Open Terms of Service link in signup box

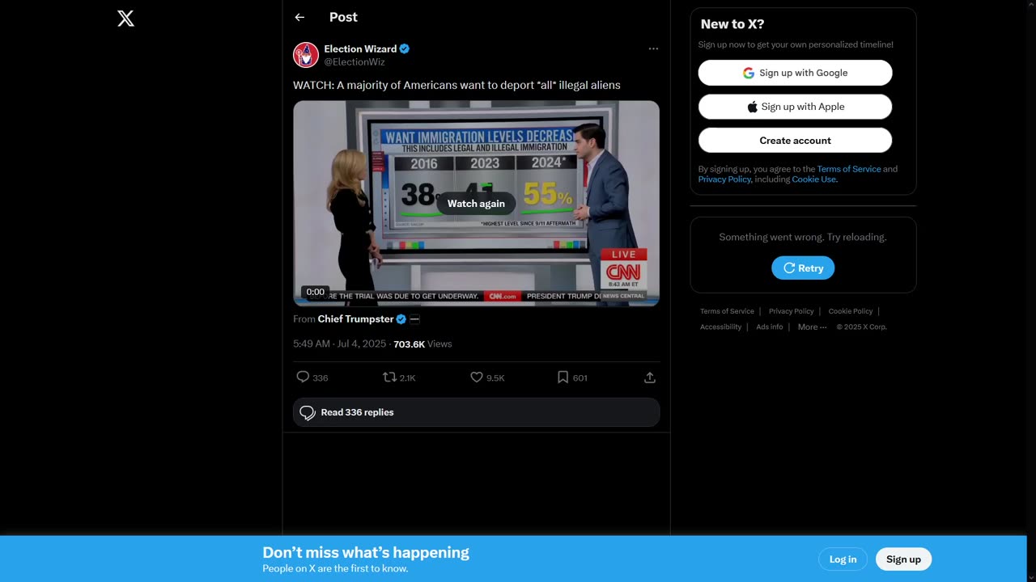click(849, 169)
